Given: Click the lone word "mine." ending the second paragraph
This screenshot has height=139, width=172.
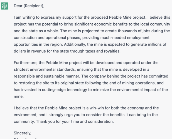Looking at the screenshot, I should (19, 96).
